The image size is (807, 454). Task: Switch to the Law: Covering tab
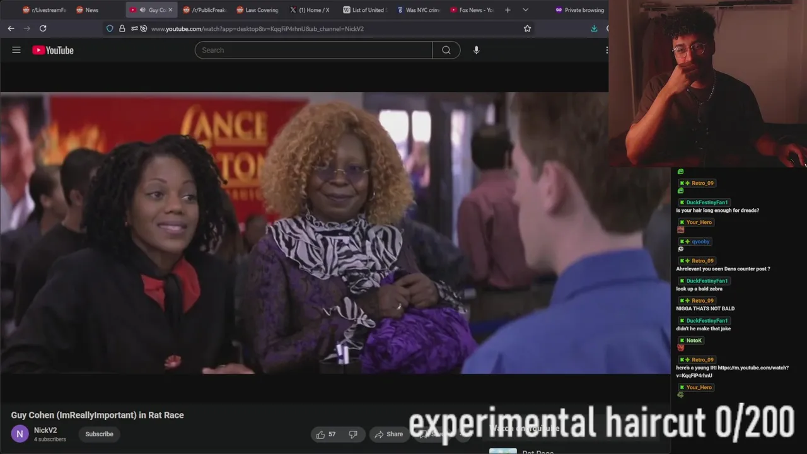click(x=258, y=10)
